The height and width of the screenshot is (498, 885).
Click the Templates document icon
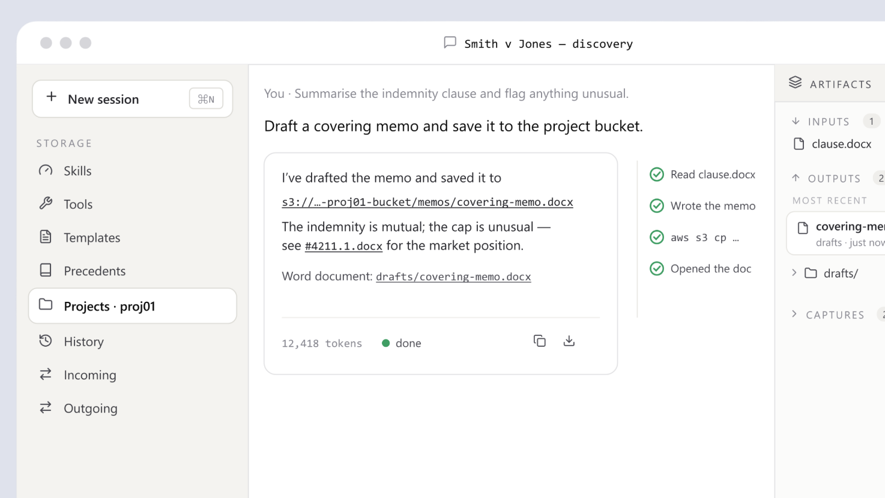pos(46,237)
